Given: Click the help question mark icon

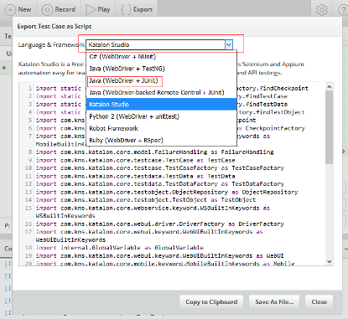Looking at the screenshot, I should point(343,10).
